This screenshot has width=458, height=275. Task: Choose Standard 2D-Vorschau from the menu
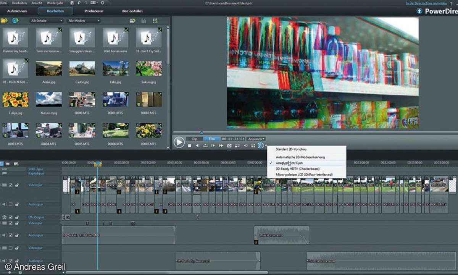coord(306,149)
